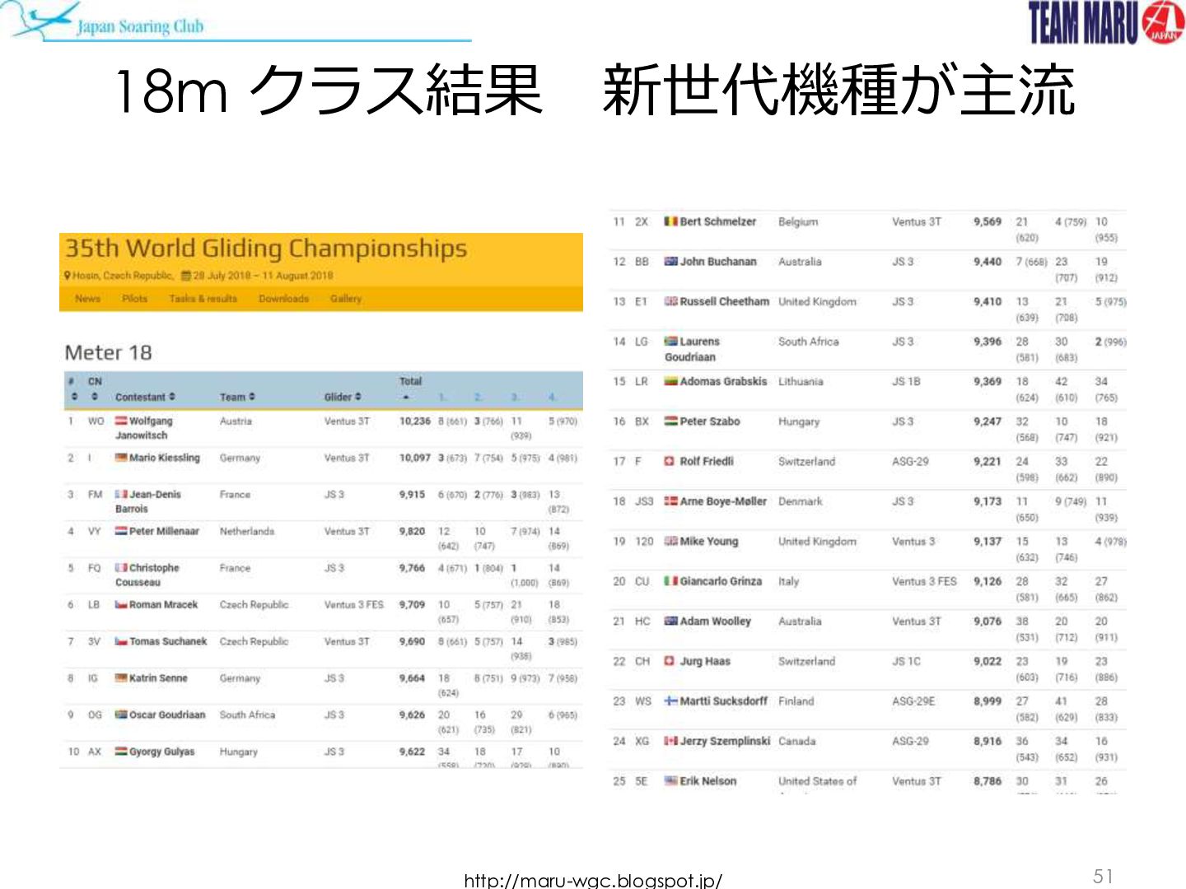Click the Lithuania flag beside Adomas Grabskis
Screen dimensions: 1186x889
(x=670, y=381)
